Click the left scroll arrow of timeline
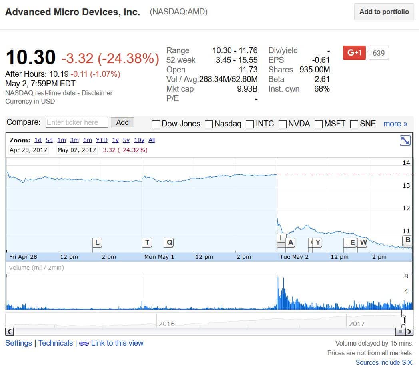The height and width of the screenshot is (372, 419). [x=9, y=332]
